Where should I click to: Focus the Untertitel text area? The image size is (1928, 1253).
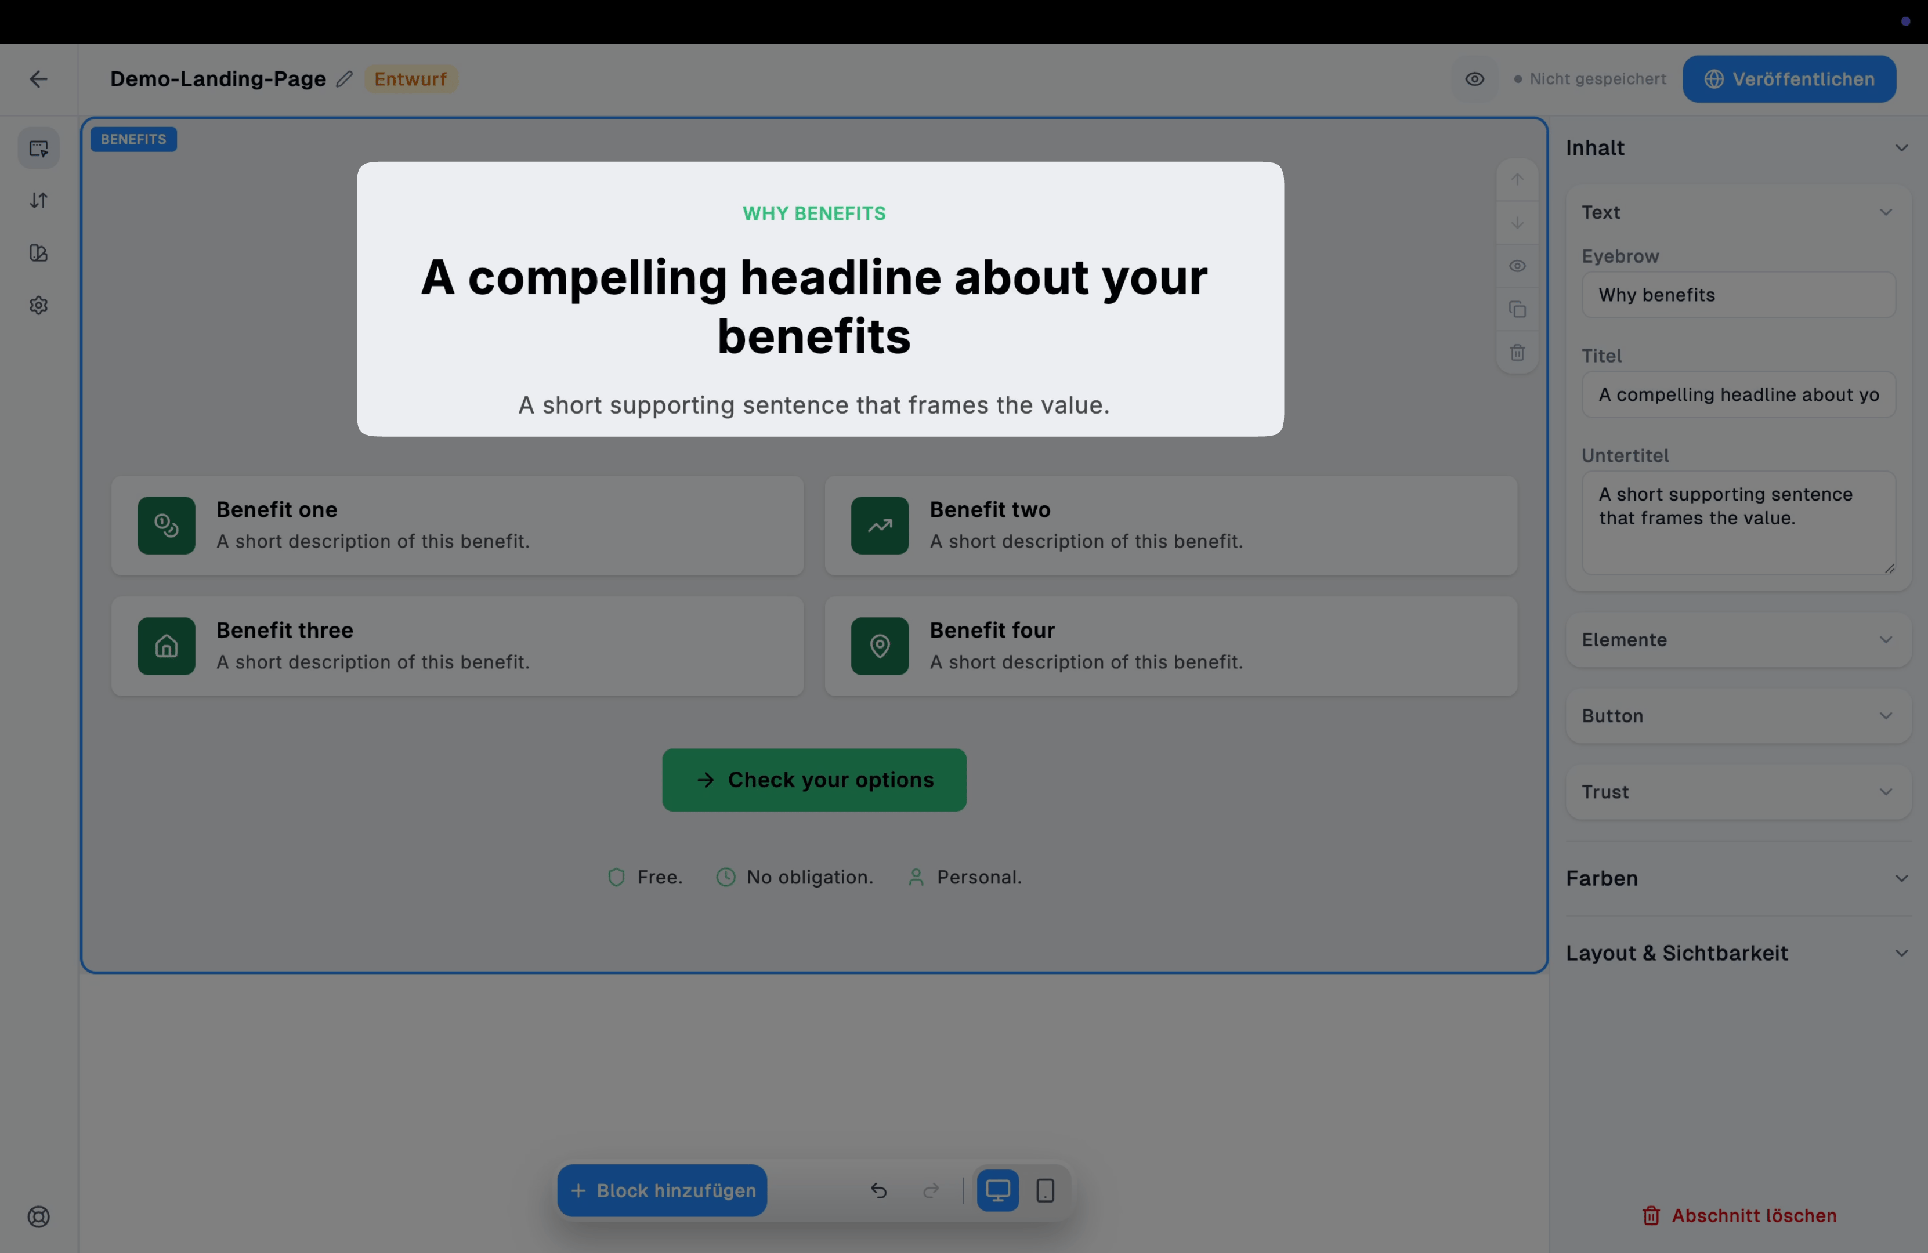(1738, 523)
